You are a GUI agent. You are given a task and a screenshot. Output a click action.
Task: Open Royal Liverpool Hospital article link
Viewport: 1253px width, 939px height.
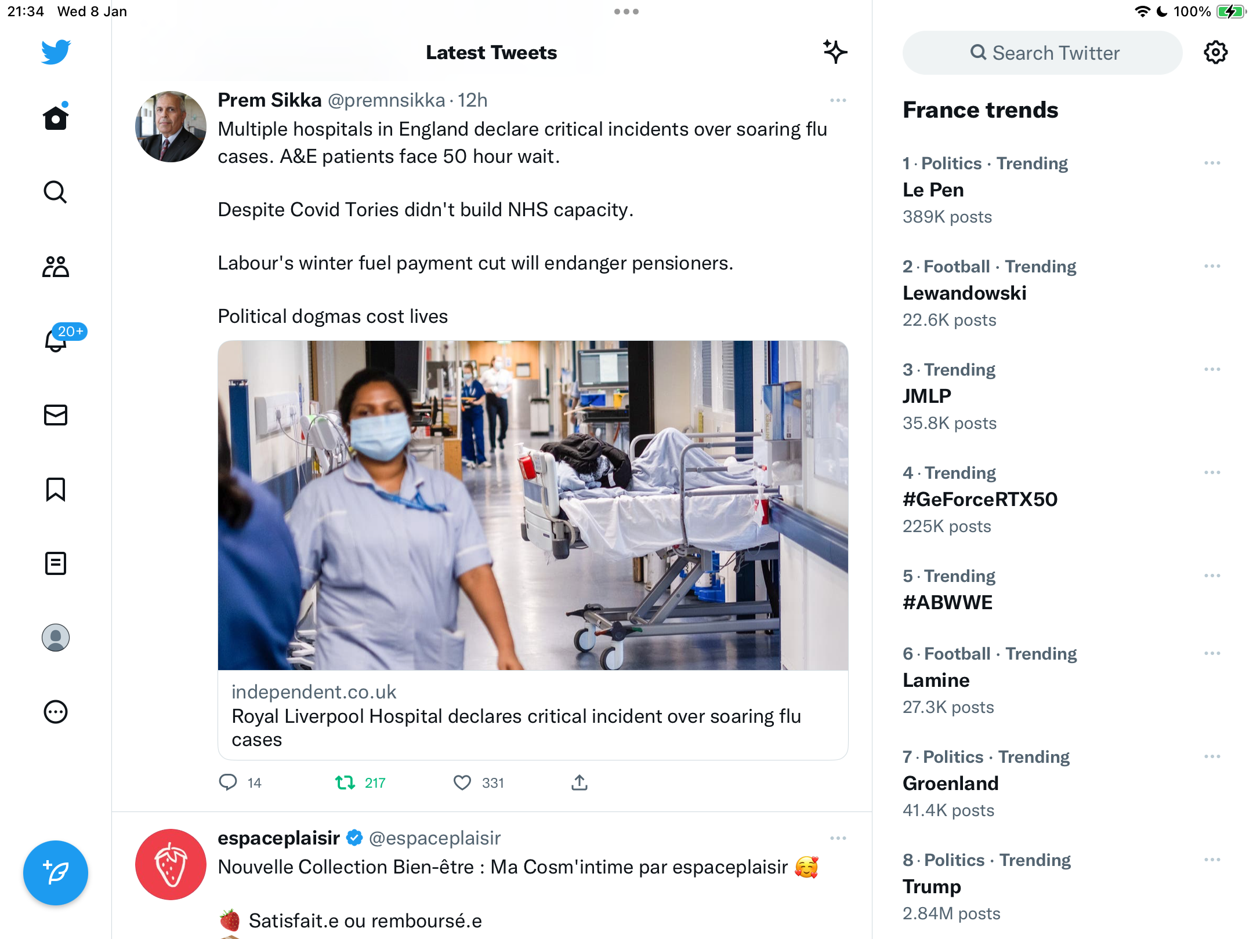(x=533, y=716)
